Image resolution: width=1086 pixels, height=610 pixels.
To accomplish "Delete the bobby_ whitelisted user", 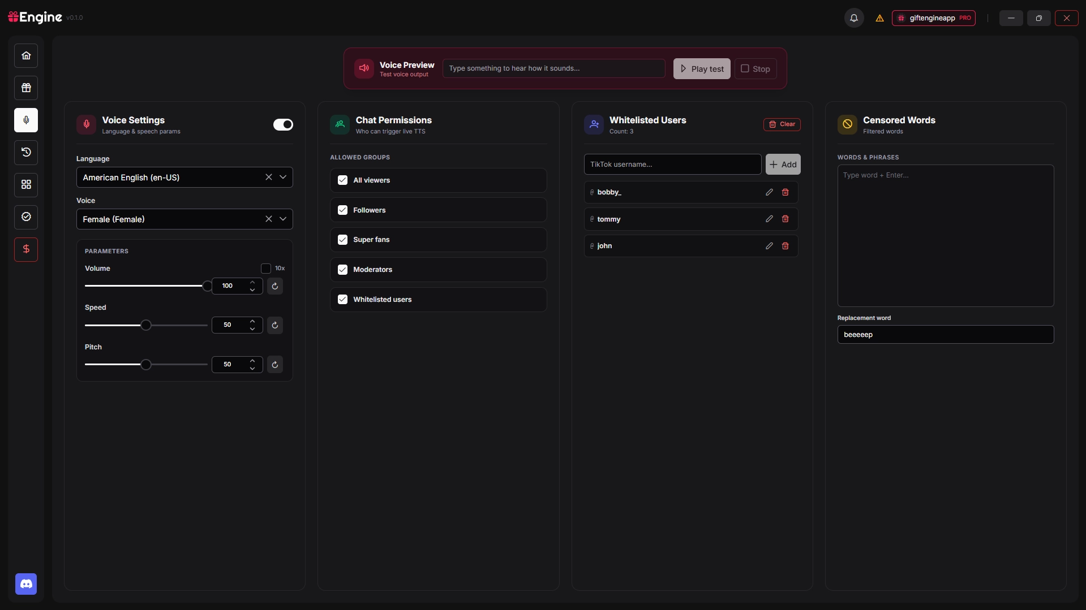I will pos(785,192).
